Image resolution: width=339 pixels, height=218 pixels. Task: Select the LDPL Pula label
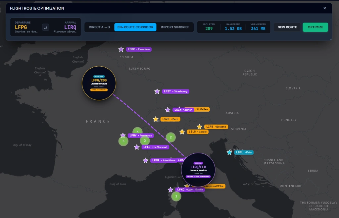pyautogui.click(x=244, y=152)
